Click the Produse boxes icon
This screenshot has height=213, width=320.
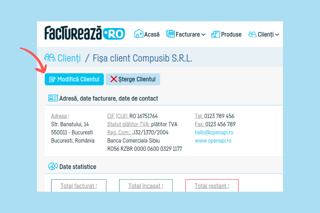tap(215, 34)
